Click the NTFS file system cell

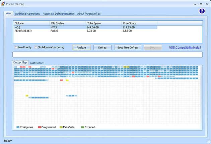pos(54,27)
